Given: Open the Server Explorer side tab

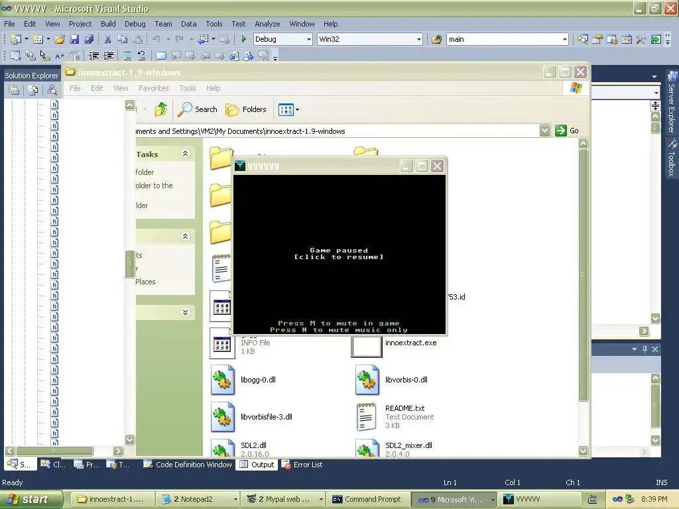Looking at the screenshot, I should pyautogui.click(x=672, y=103).
